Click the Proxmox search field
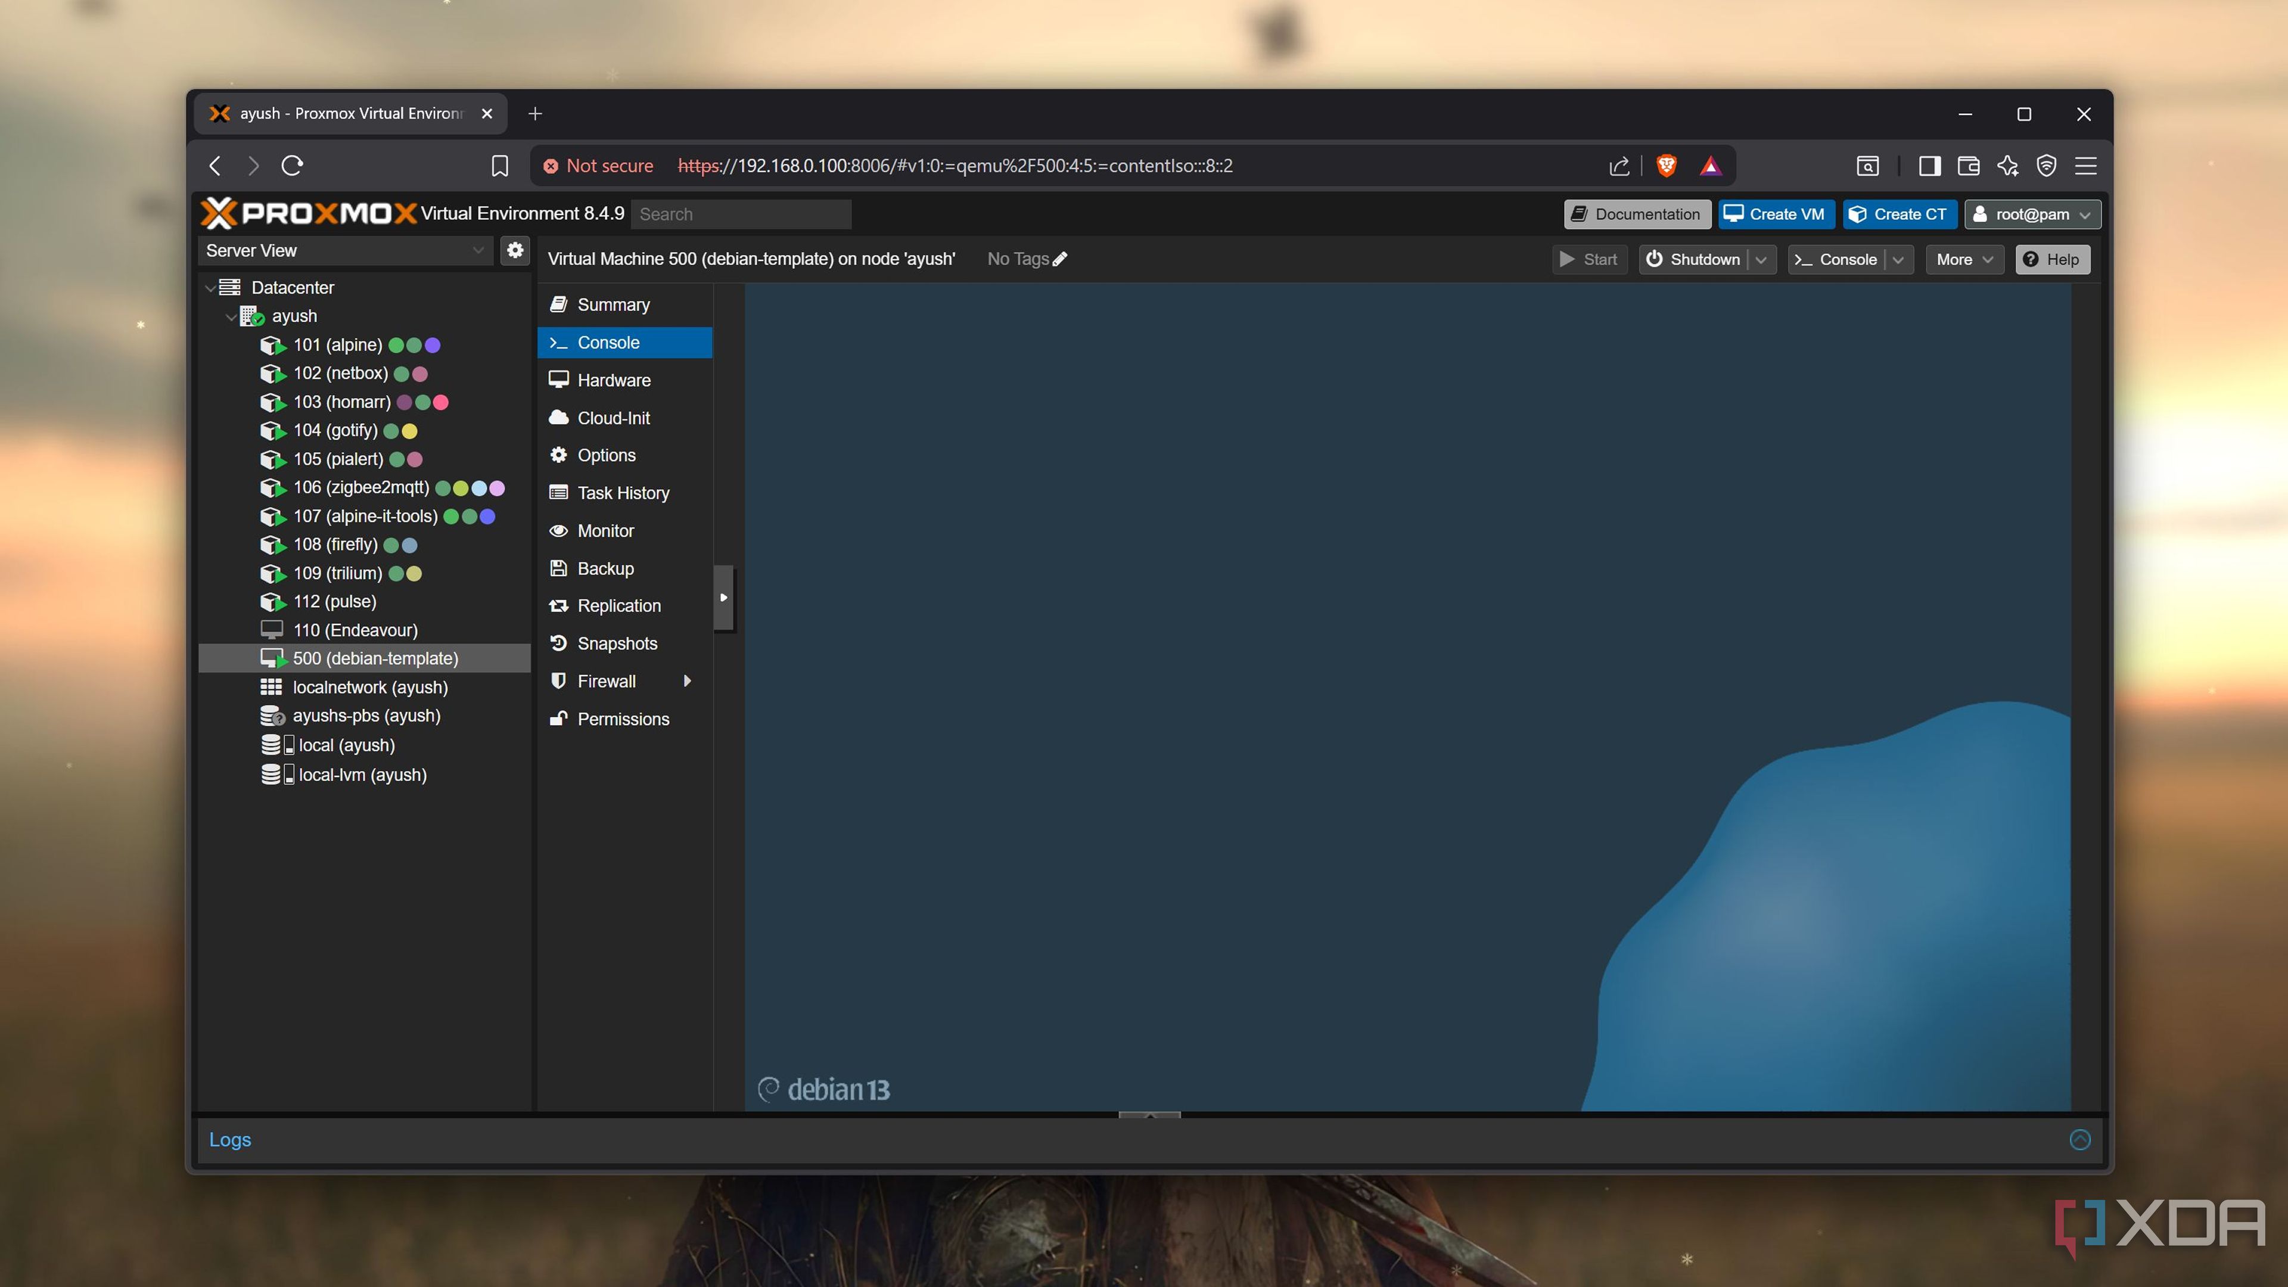 (741, 214)
